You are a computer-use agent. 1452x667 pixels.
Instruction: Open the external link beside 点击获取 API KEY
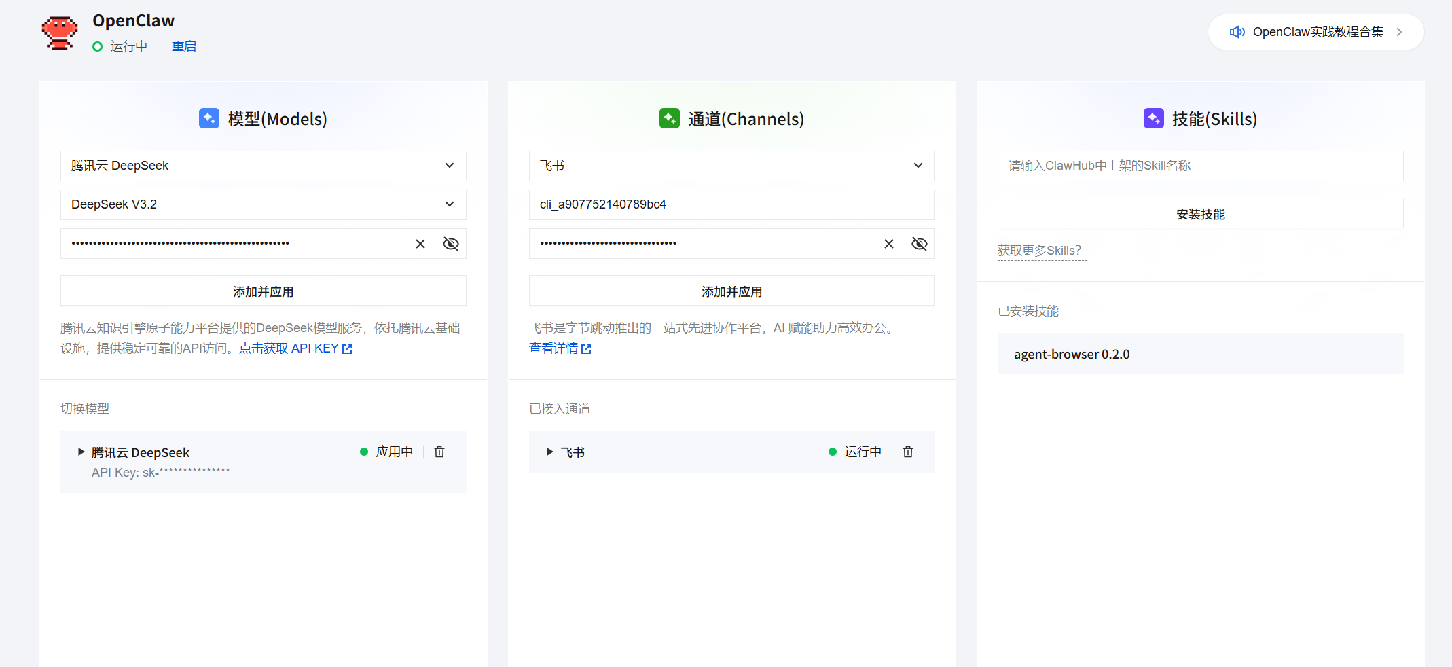tap(347, 348)
